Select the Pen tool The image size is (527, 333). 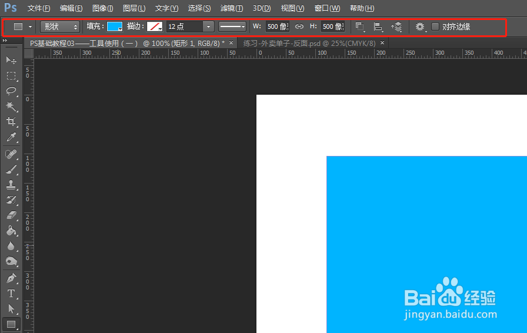point(11,278)
